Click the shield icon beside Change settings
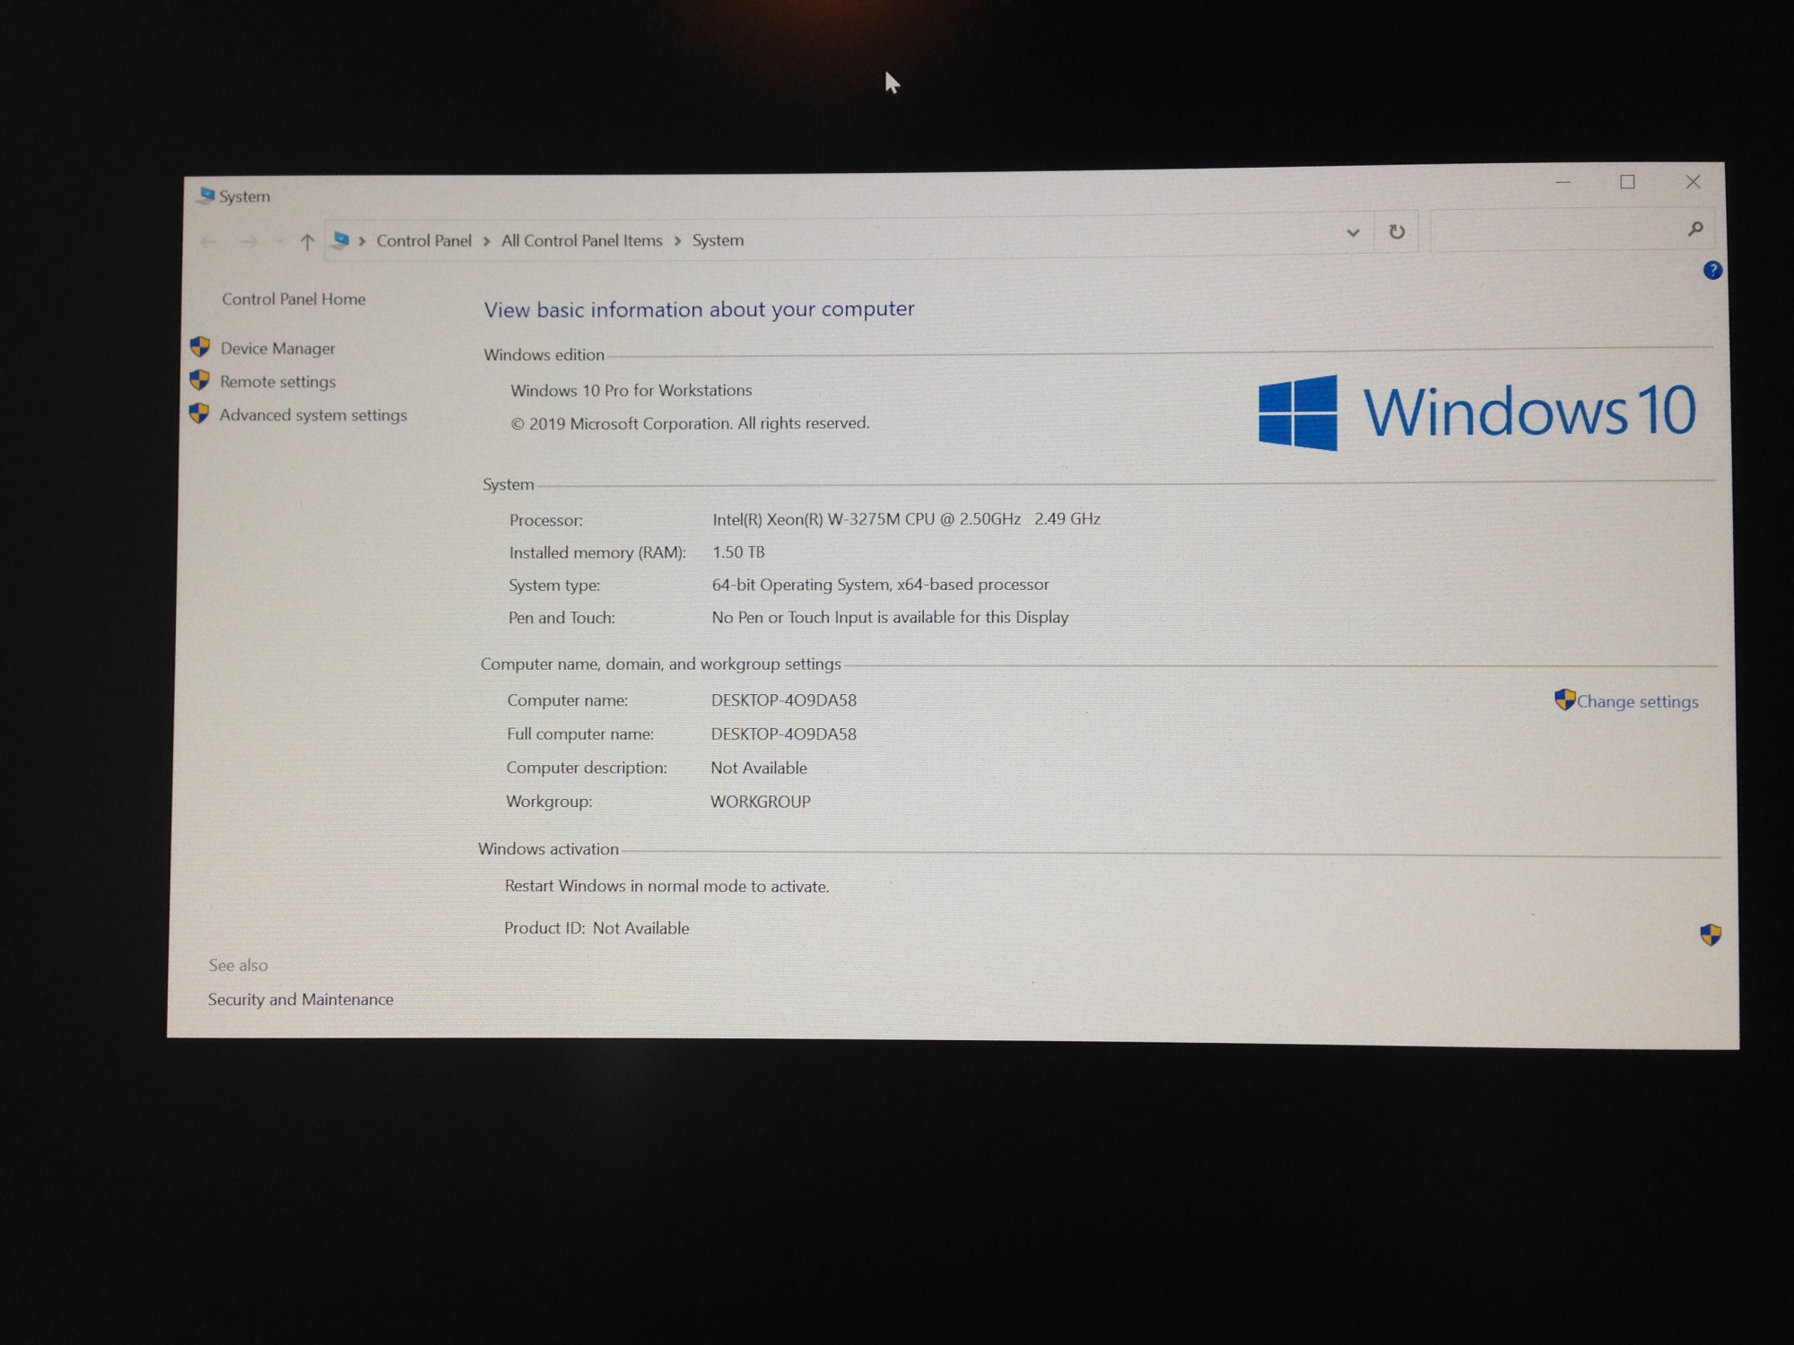Viewport: 1794px width, 1345px height. pyautogui.click(x=1564, y=699)
